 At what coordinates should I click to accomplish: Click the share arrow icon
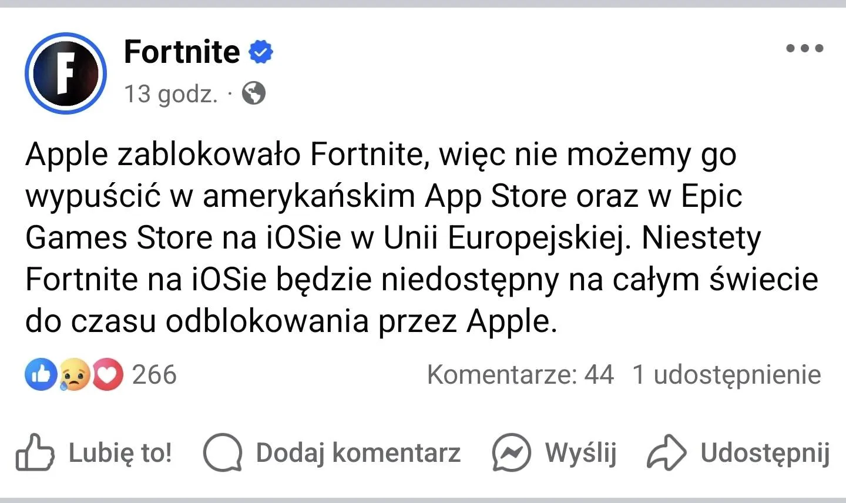[666, 452]
